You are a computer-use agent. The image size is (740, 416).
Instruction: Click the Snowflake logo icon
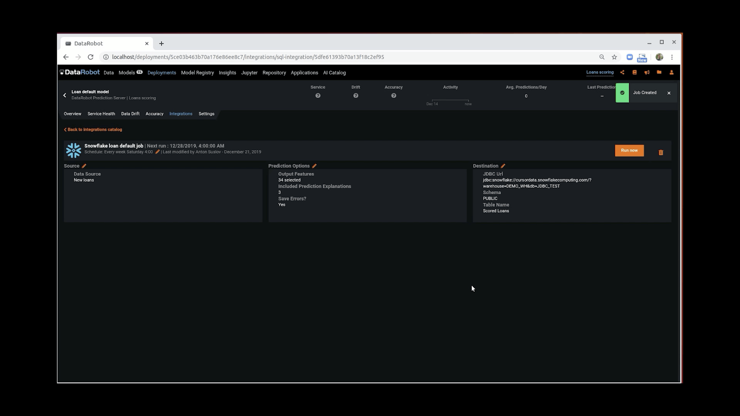pos(74,150)
